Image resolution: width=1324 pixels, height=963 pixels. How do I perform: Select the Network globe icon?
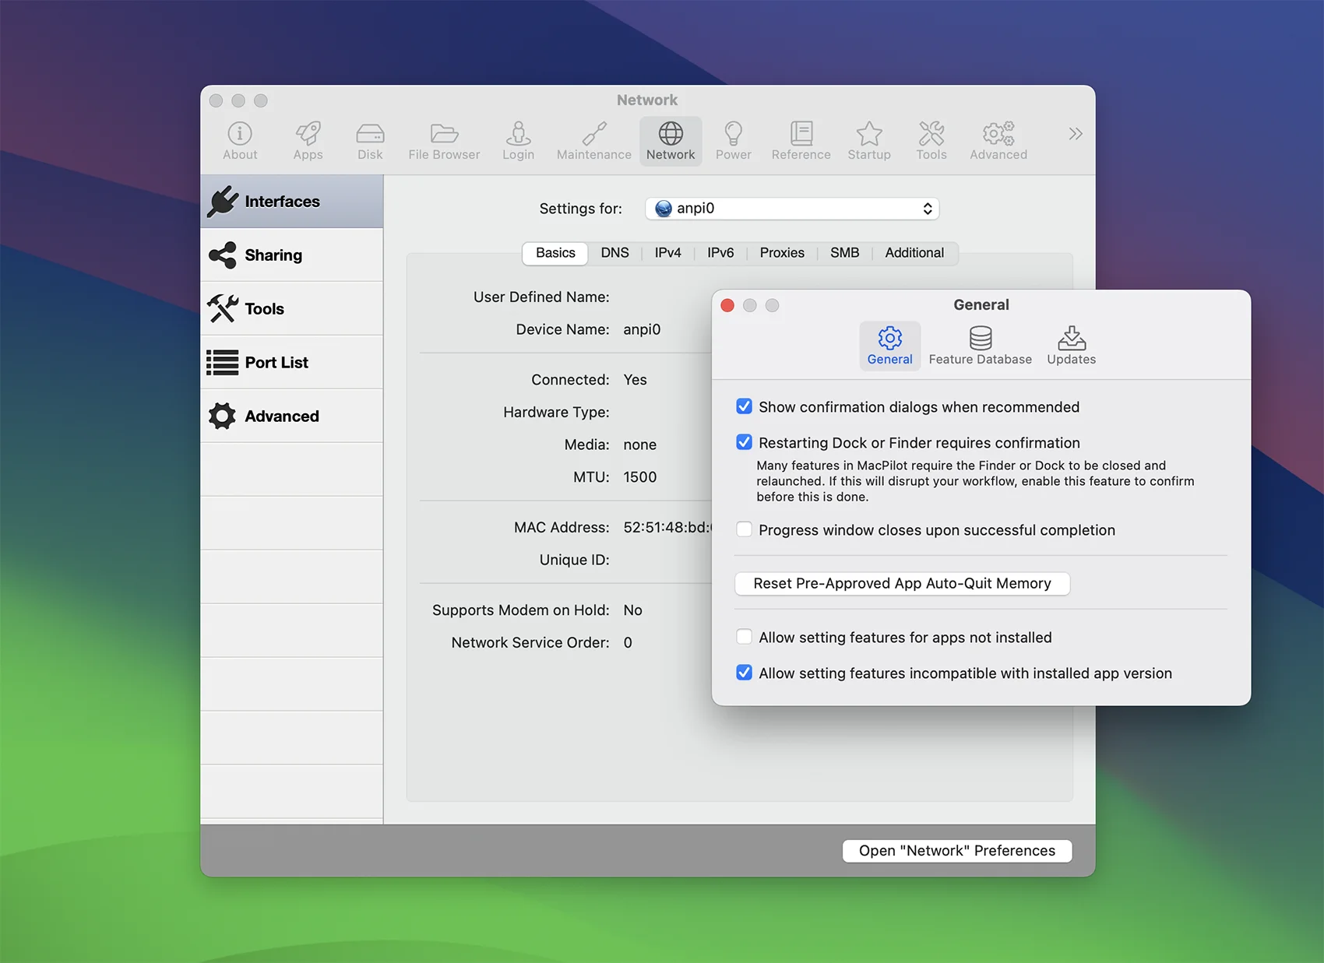pos(671,141)
